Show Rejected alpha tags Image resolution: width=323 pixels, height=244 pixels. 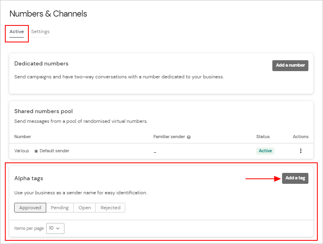point(110,208)
